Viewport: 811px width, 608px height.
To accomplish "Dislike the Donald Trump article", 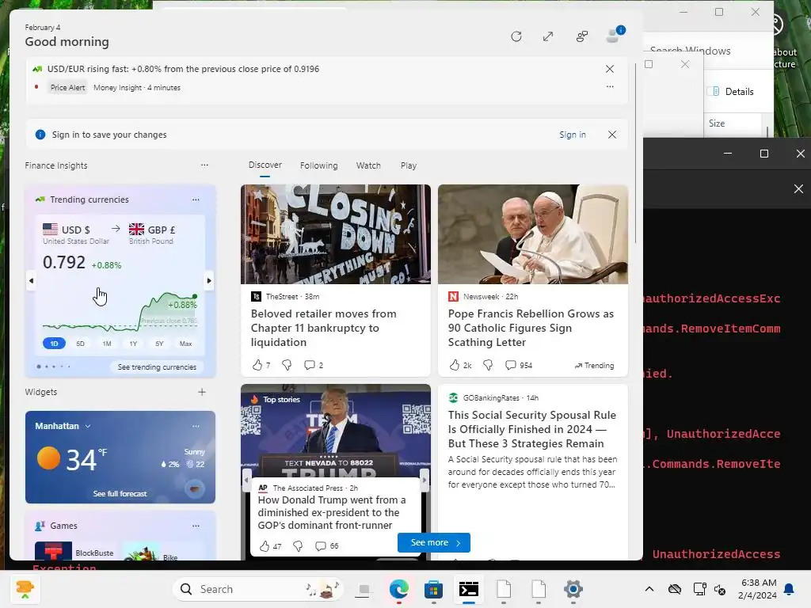I will (x=298, y=546).
